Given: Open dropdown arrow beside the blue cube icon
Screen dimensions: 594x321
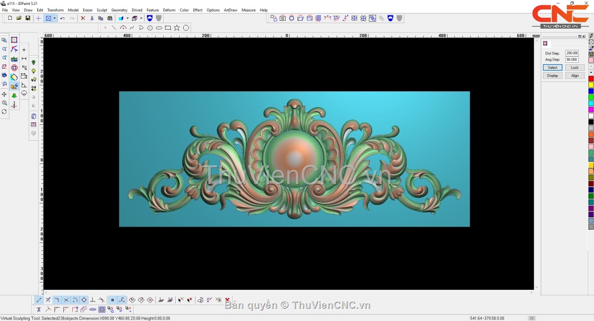Looking at the screenshot, I should [127, 18].
